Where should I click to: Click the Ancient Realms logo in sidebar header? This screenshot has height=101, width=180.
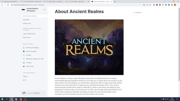(23, 10)
